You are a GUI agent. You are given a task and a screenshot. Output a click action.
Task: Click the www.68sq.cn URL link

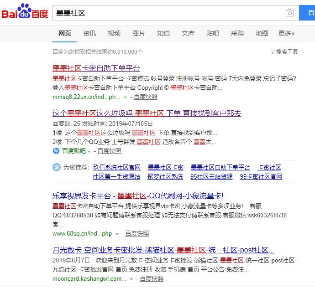pyautogui.click(x=82, y=234)
